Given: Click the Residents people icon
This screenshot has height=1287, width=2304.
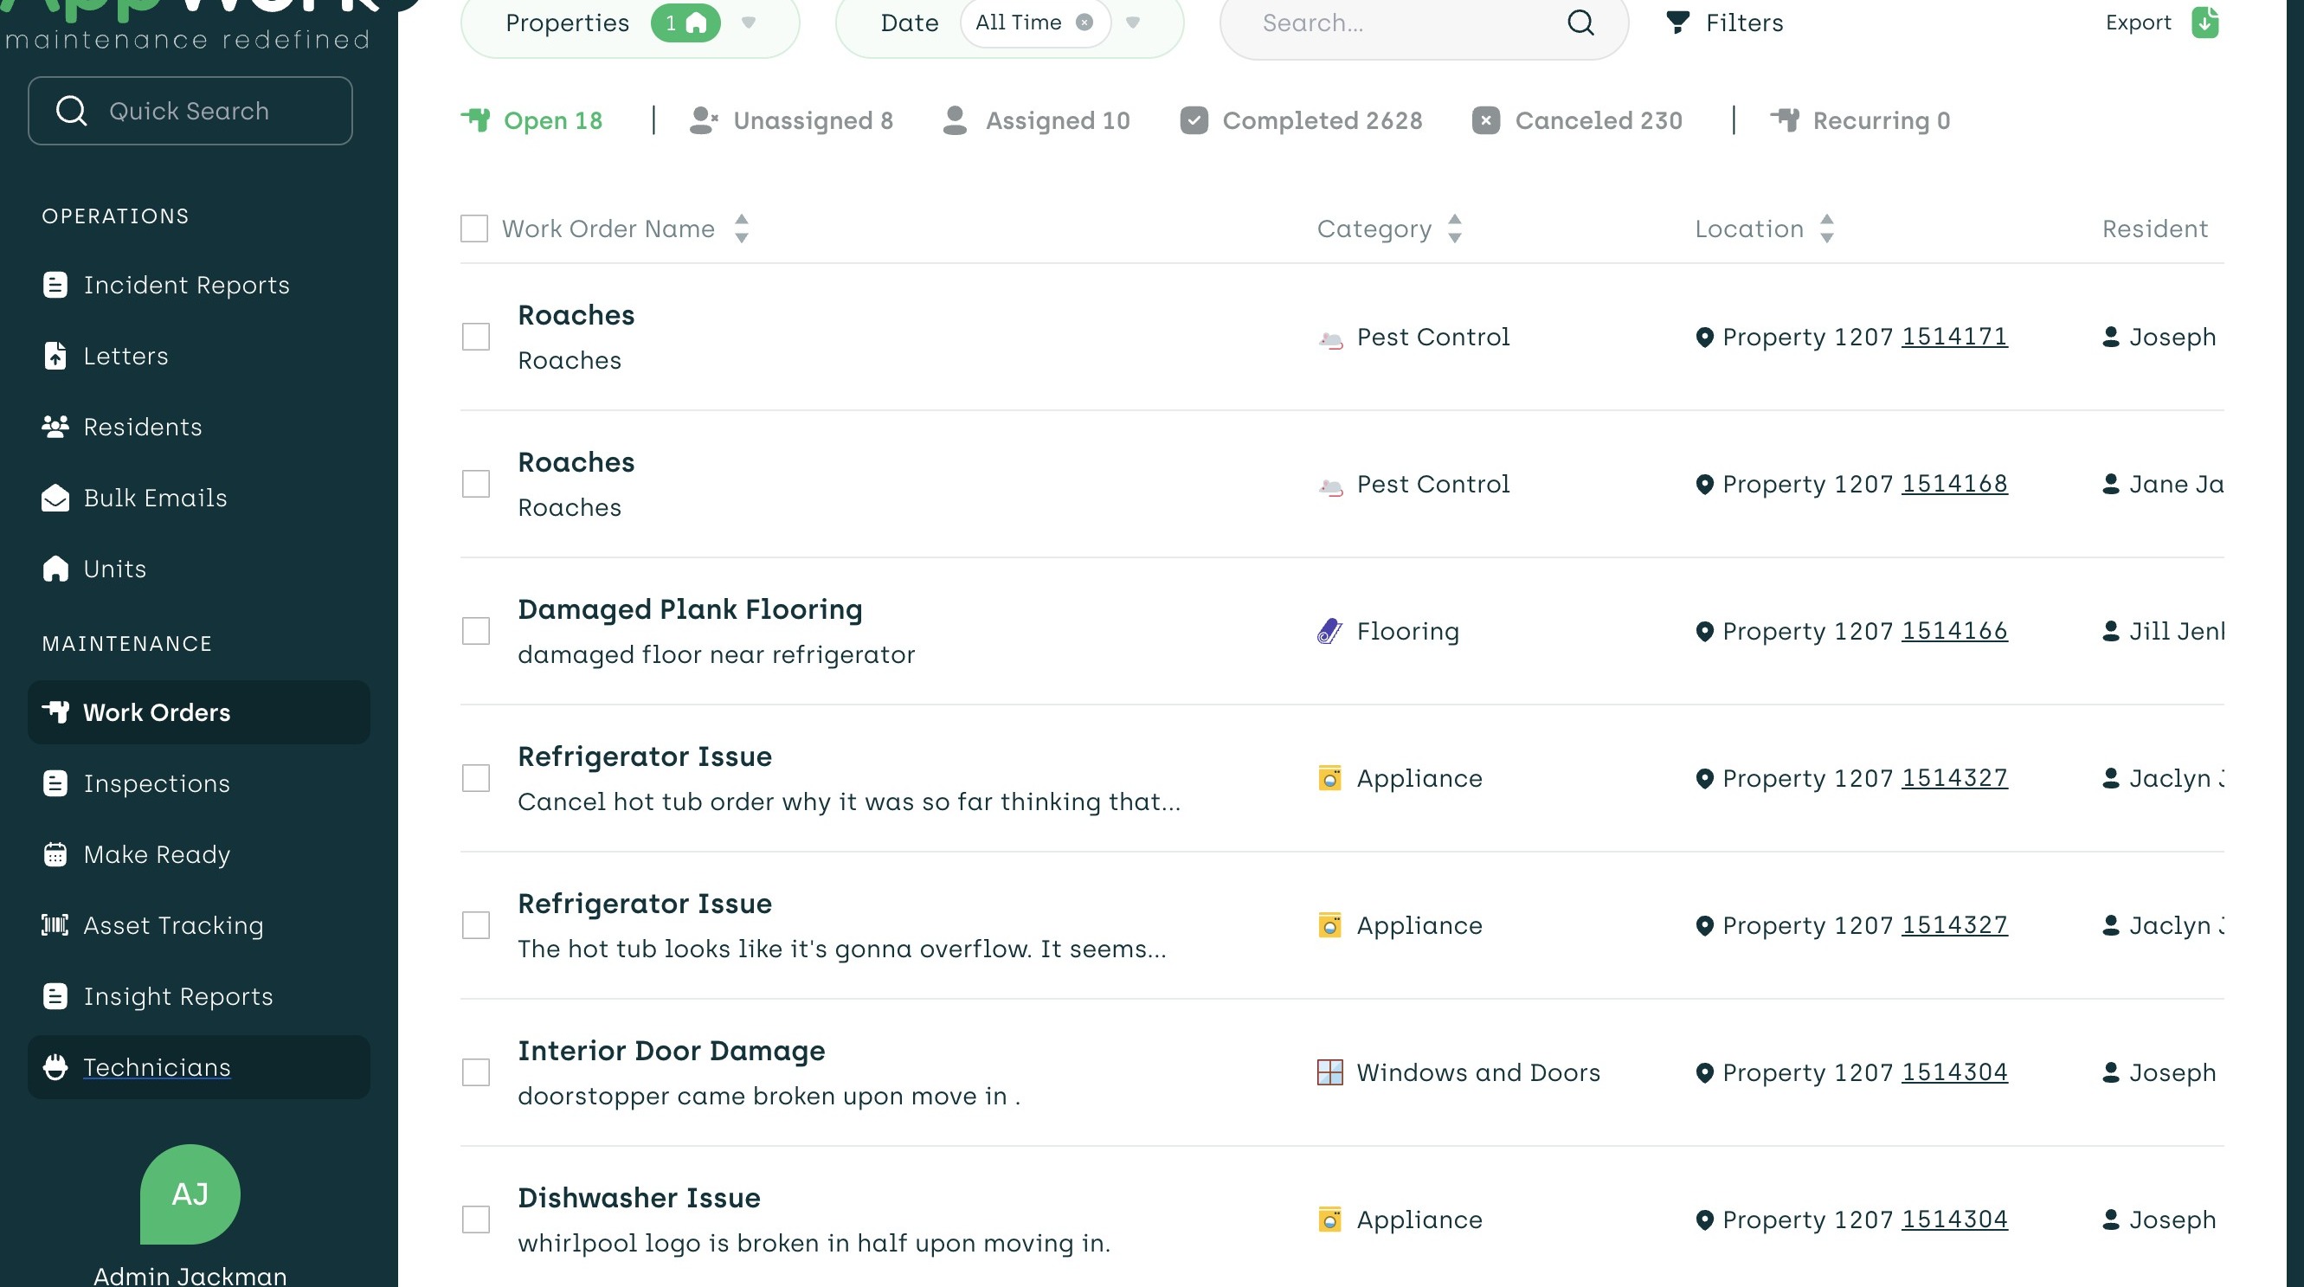Looking at the screenshot, I should (55, 427).
